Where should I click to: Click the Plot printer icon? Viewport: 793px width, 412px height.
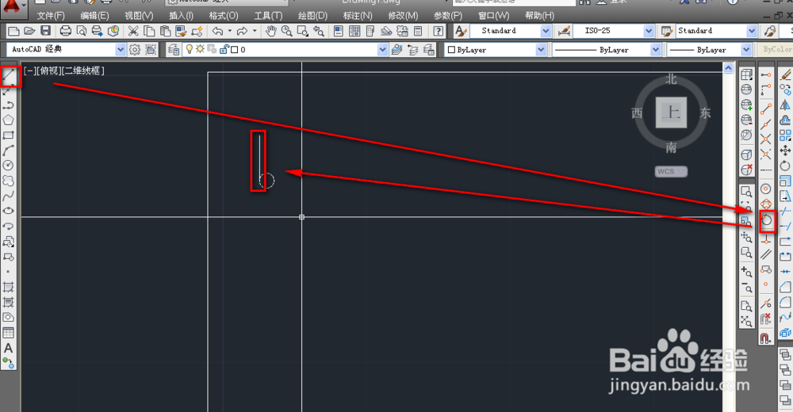click(x=65, y=32)
